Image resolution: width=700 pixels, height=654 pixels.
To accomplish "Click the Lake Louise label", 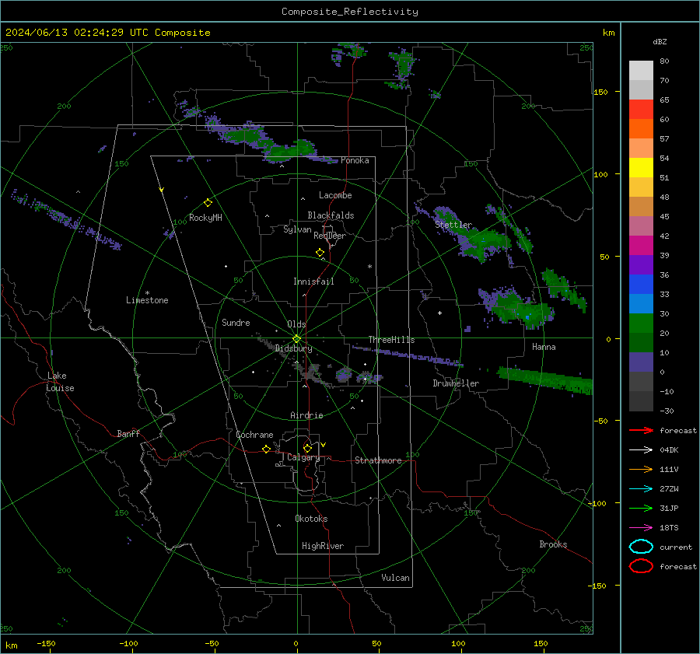I will pos(60,382).
